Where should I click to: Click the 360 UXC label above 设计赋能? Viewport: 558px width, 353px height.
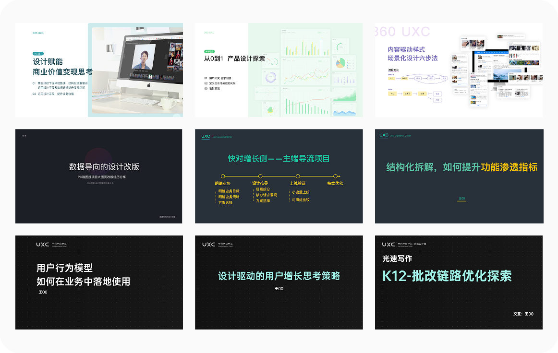(x=38, y=33)
